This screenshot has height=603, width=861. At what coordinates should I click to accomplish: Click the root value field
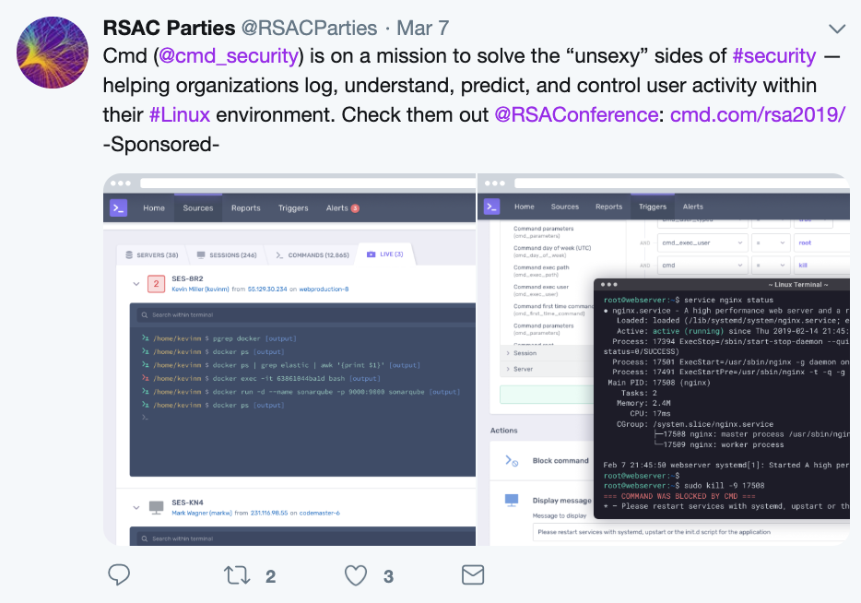821,242
